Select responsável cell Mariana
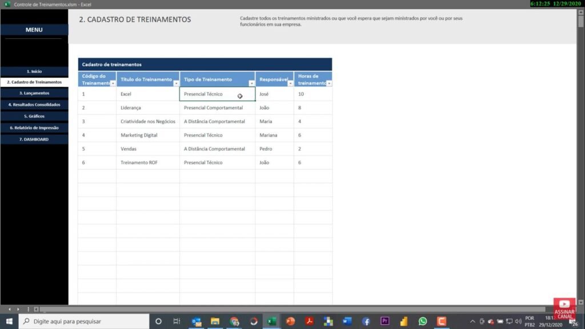Viewport: 585px width, 329px height. (275, 135)
